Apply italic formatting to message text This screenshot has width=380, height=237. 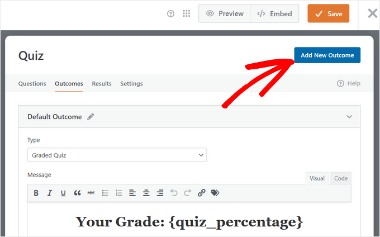tap(50, 193)
